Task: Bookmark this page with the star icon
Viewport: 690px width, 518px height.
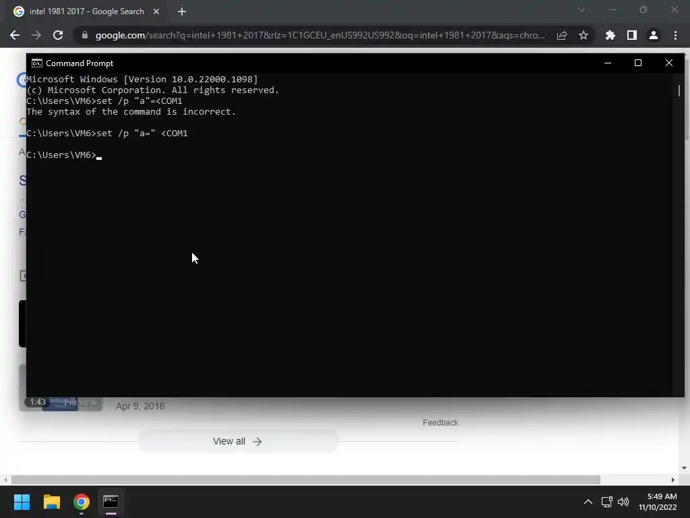Action: (x=584, y=35)
